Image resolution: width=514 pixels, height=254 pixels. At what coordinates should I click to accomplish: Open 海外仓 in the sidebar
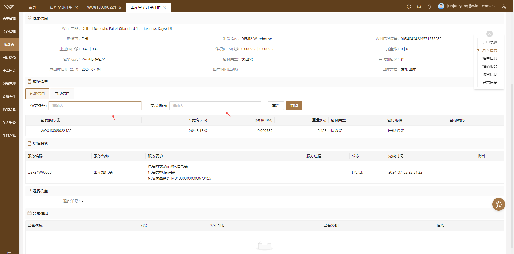pos(9,45)
